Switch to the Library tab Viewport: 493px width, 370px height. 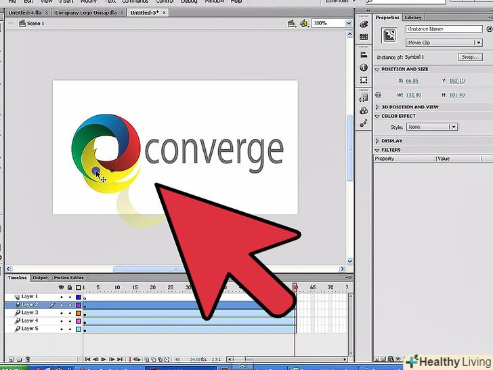tap(412, 17)
